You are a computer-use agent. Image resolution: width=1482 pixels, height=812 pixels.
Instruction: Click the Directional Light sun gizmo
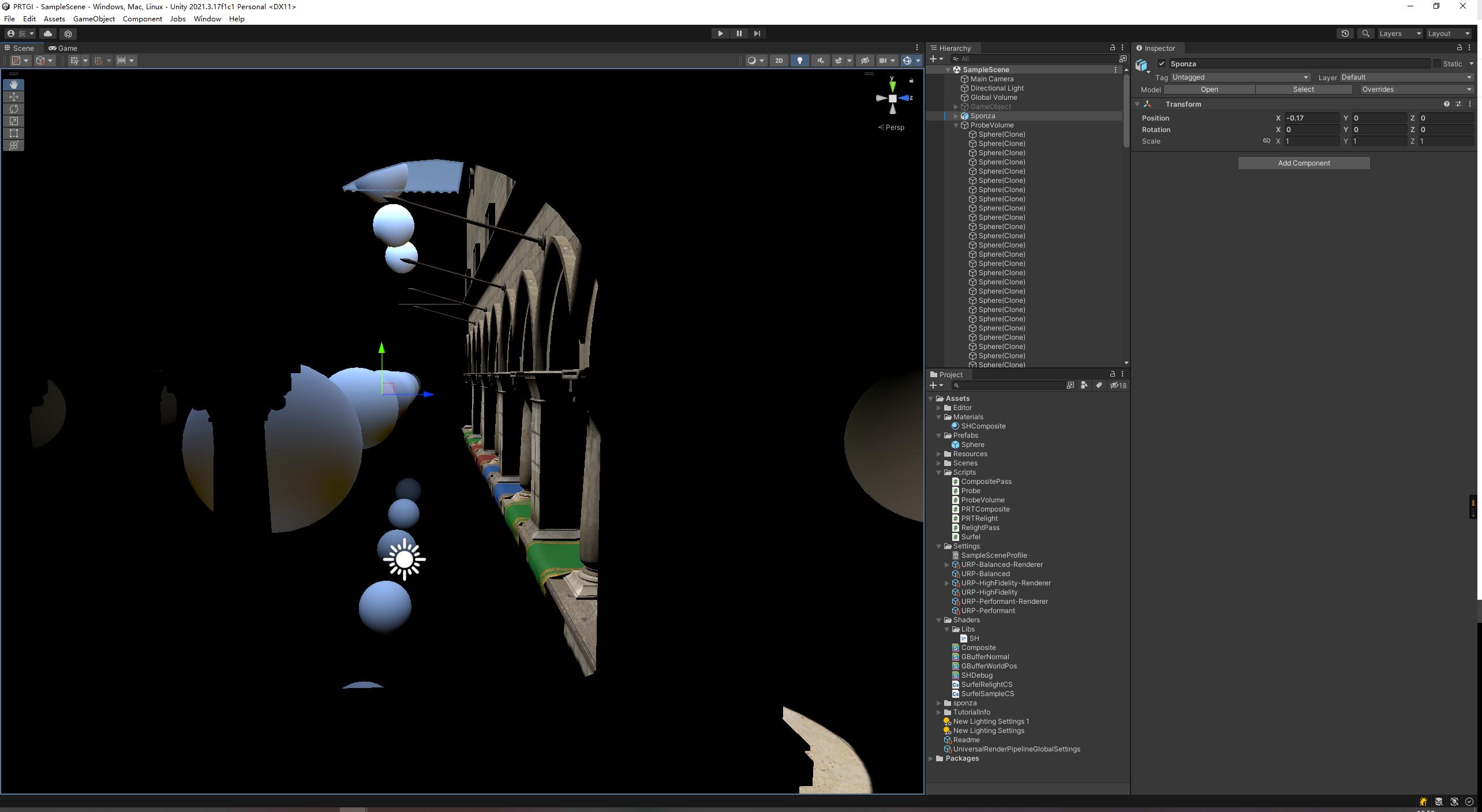404,559
